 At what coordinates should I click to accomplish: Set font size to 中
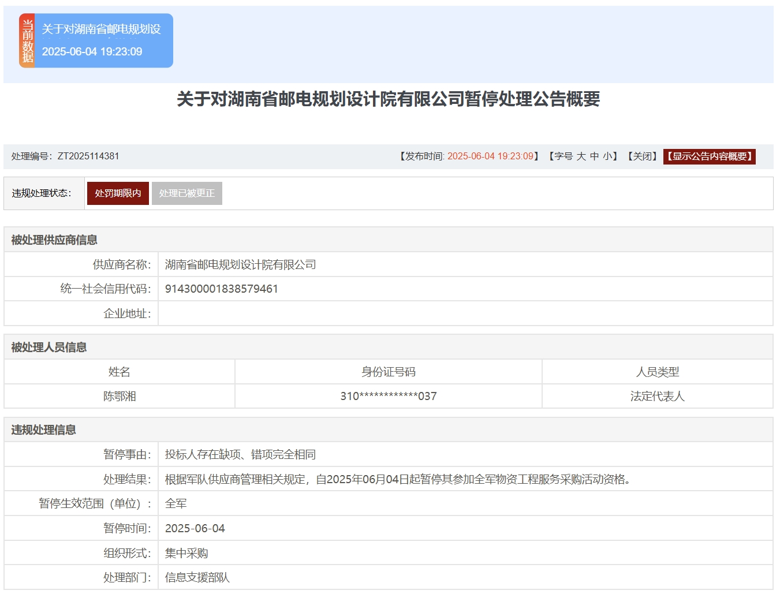click(x=595, y=156)
